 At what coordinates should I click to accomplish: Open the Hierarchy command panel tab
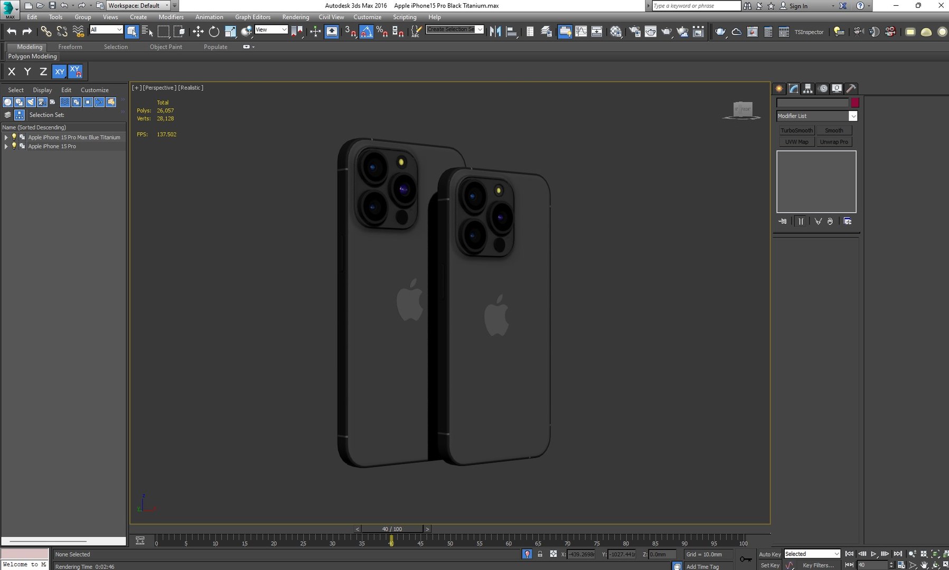tap(807, 89)
